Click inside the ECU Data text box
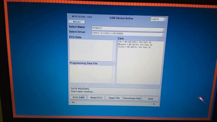The image size is (217, 122). pyautogui.click(x=91, y=50)
